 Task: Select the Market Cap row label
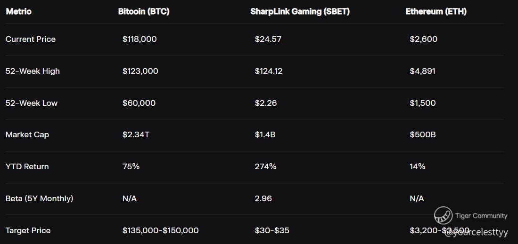pos(27,135)
